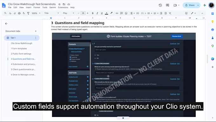Open Google Keep side panel icon
The image size is (216, 122).
213,22
